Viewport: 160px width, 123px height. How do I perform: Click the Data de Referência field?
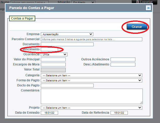point(119,113)
